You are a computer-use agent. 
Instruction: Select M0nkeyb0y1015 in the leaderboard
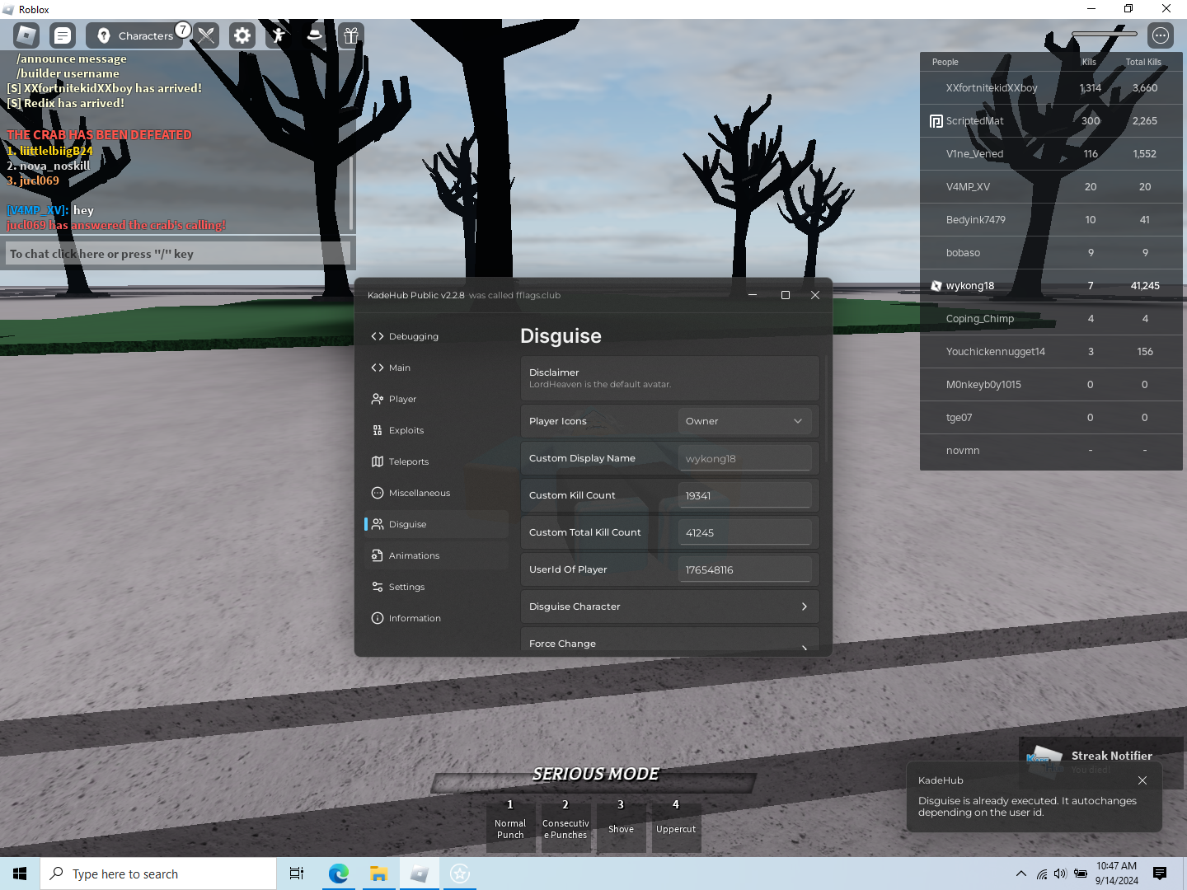tap(1051, 384)
